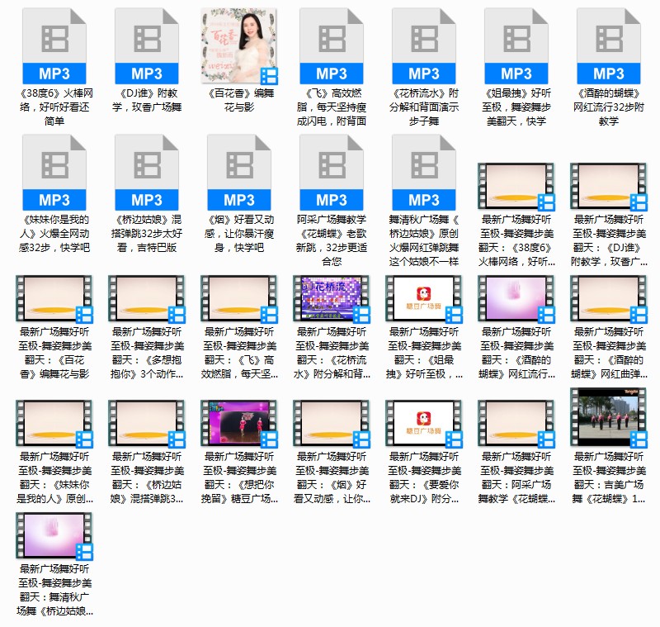Select 《桥边姑娘》混搭弹跳32步 MP3 file icon

pos(147,173)
